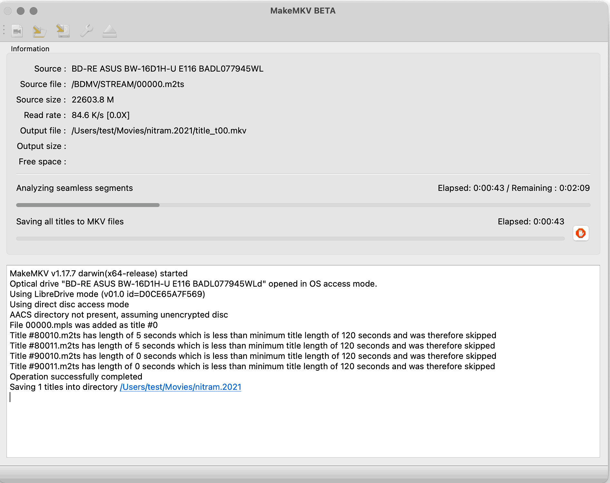Click the Analyzing seamless segments progress bar
The image size is (610, 483).
(303, 205)
